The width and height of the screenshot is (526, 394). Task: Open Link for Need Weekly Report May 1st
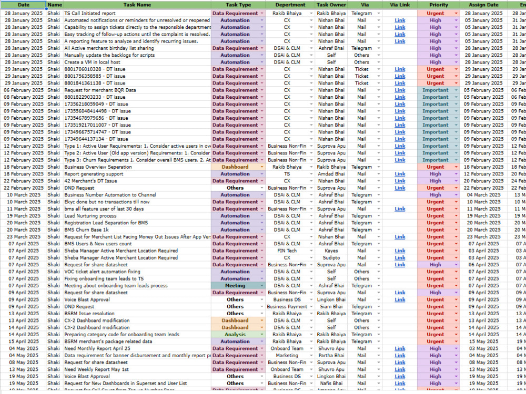[x=400, y=369]
